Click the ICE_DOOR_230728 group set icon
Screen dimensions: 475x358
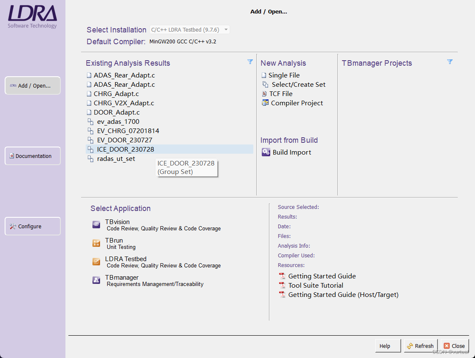pyautogui.click(x=90, y=149)
